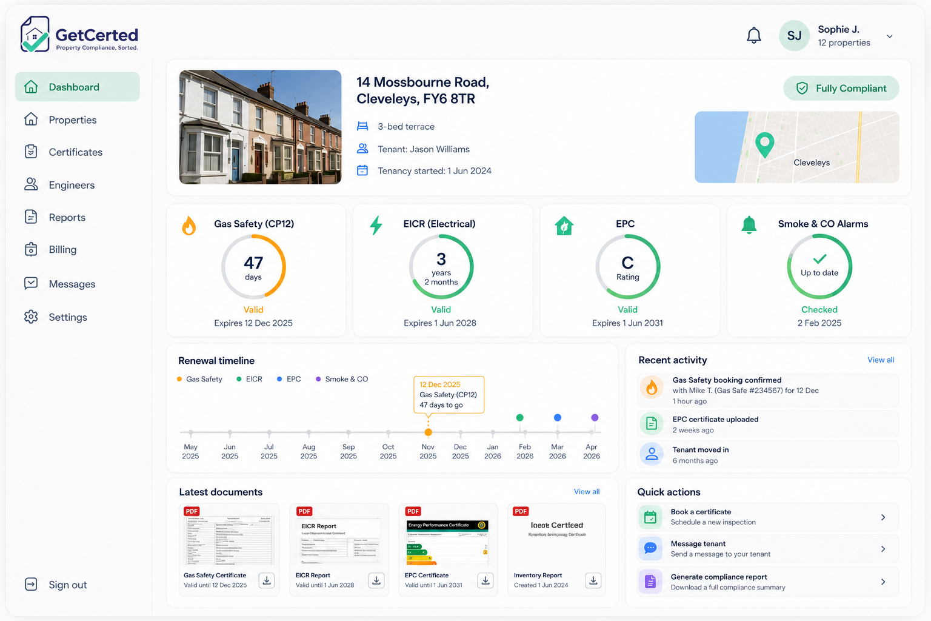Viewport: 931px width, 621px height.
Task: Click Message tenant chat bubble icon
Action: point(650,548)
